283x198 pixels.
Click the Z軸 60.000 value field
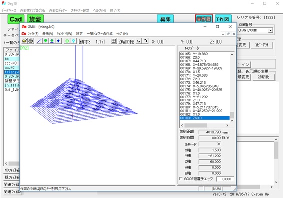210,162
